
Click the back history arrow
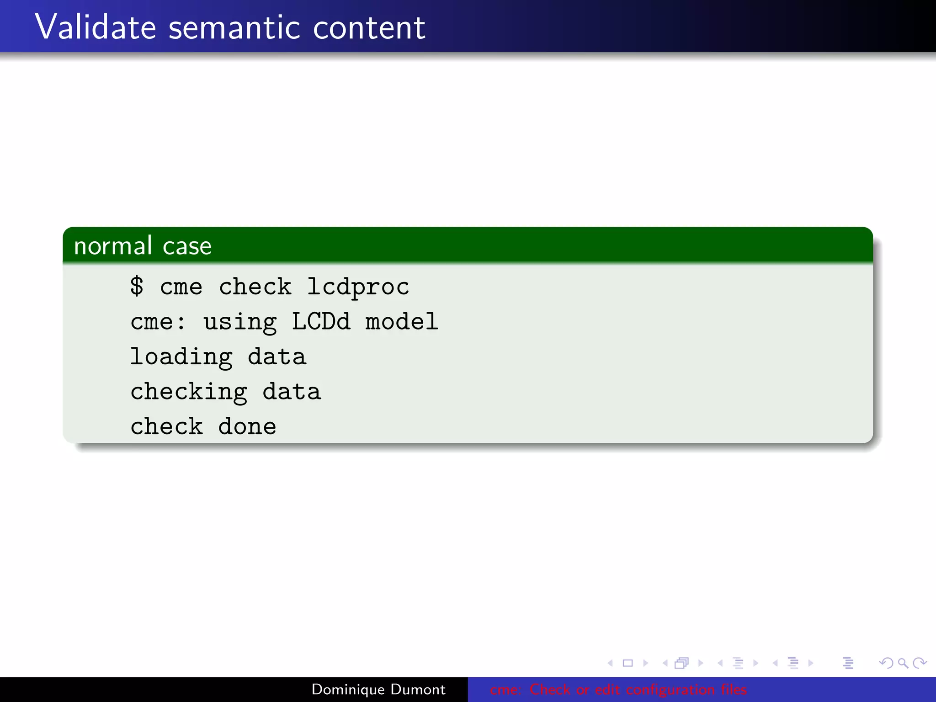point(886,663)
